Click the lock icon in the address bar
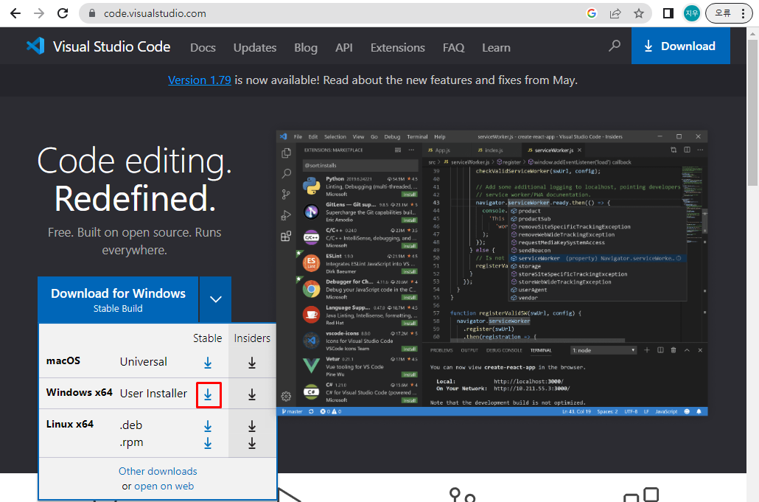The image size is (759, 502). (x=92, y=13)
